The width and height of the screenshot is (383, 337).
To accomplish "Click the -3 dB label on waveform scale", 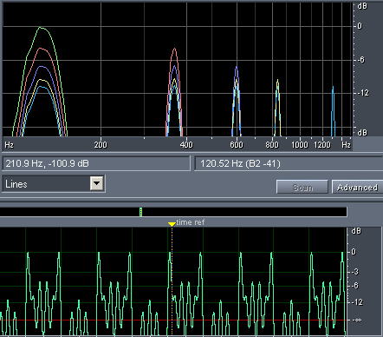I will pyautogui.click(x=354, y=272).
